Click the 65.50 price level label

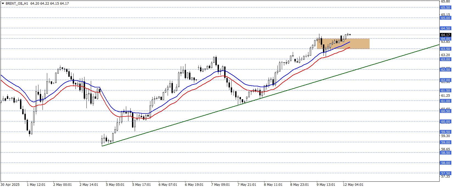(446, 7)
